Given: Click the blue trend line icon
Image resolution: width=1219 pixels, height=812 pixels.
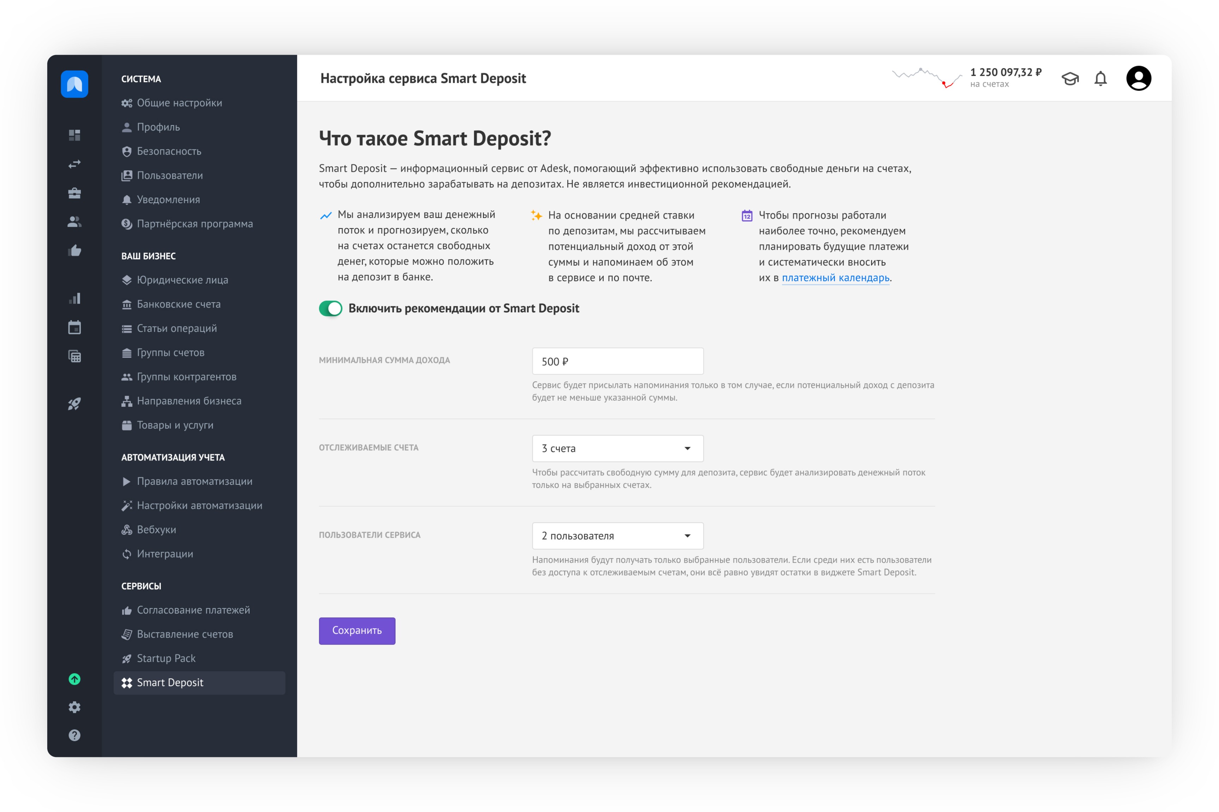Looking at the screenshot, I should (x=326, y=215).
